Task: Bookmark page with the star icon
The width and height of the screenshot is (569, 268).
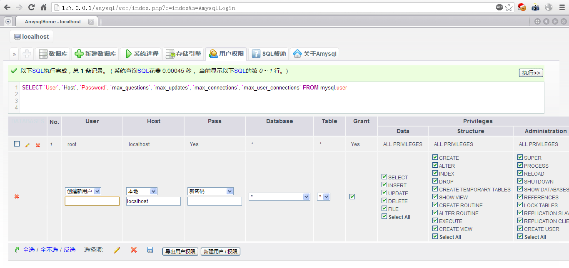Action: [x=509, y=7]
